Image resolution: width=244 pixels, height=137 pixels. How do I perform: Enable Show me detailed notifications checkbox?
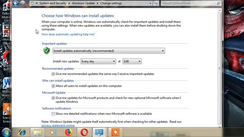pyautogui.click(x=53, y=114)
